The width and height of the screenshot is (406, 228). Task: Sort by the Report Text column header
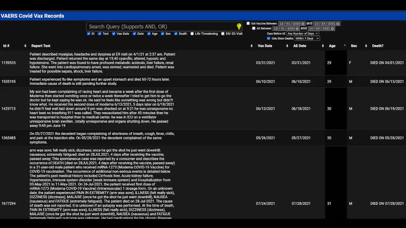click(41, 46)
